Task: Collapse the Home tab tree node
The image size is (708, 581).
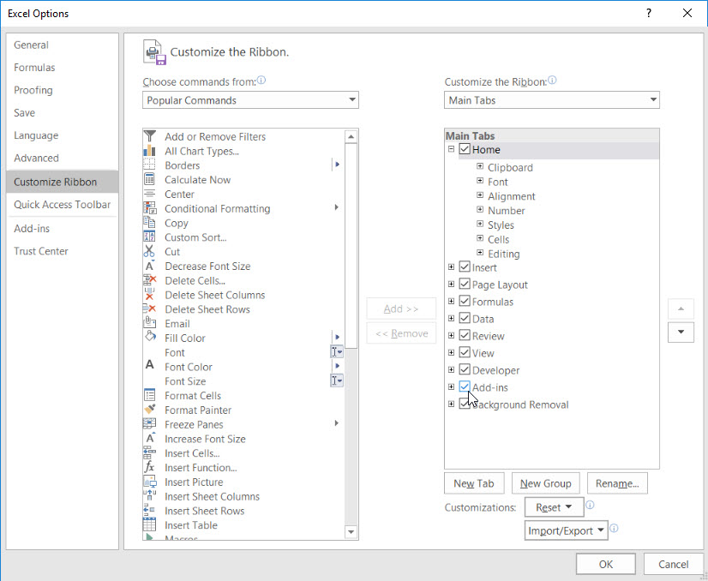Action: point(451,149)
